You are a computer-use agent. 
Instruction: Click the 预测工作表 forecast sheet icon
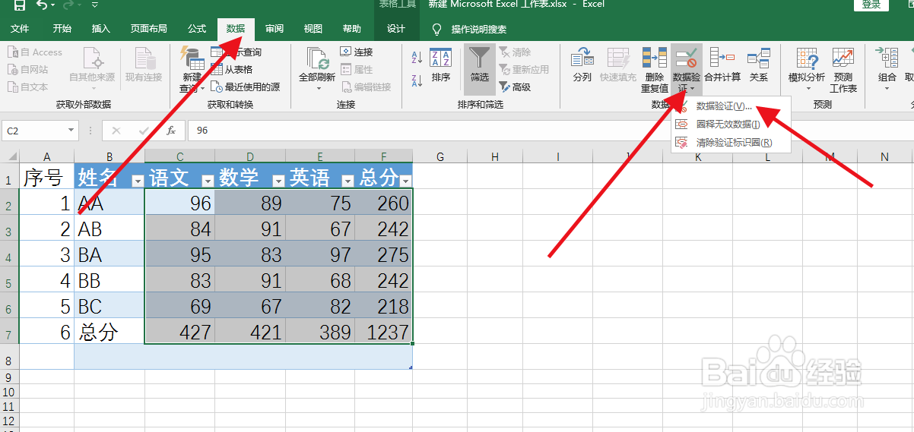(843, 58)
